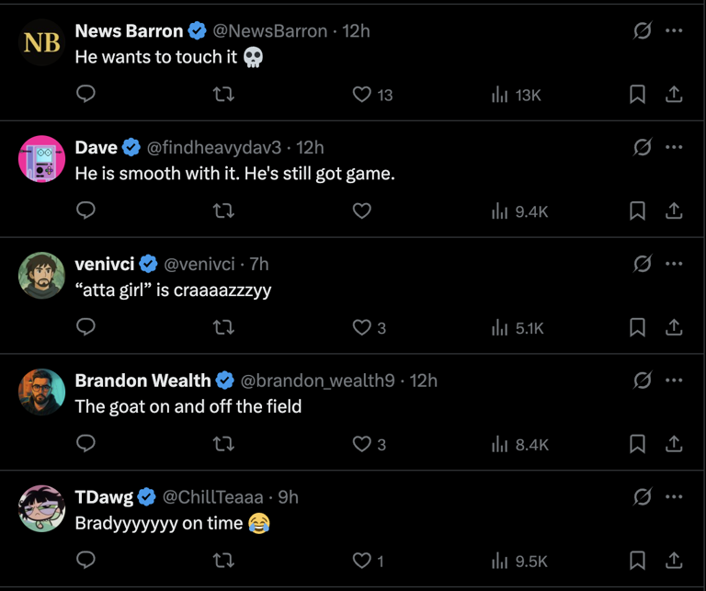Image resolution: width=706 pixels, height=591 pixels.
Task: Reply to Brandon Wealth's goat tweet
Action: click(85, 445)
